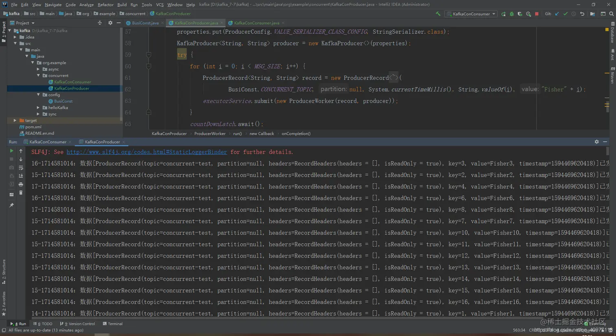Select BusiConst in project tree
Screen dimensions: 616x336
pyautogui.click(x=63, y=101)
